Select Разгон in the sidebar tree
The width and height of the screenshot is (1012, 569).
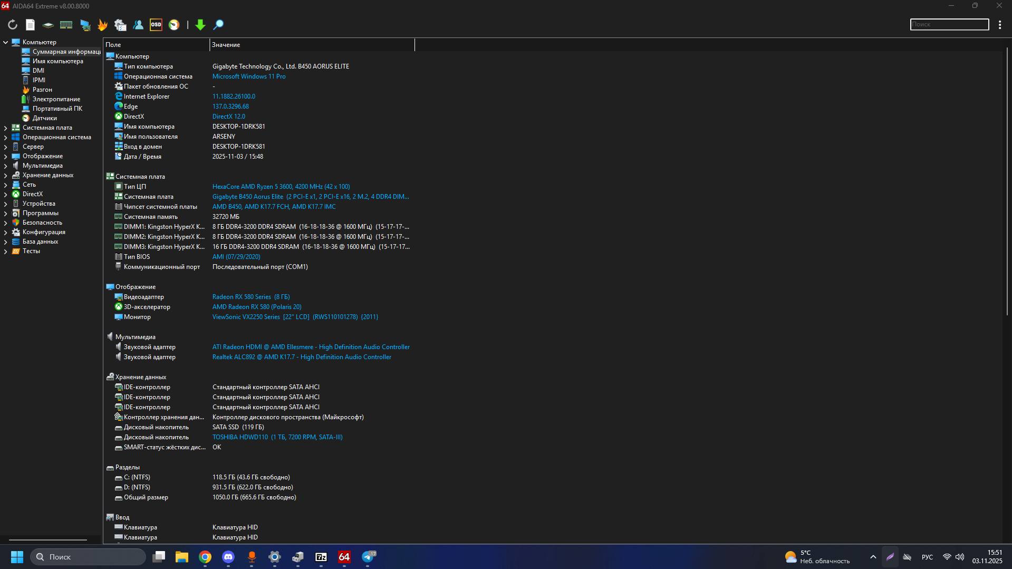pyautogui.click(x=42, y=90)
